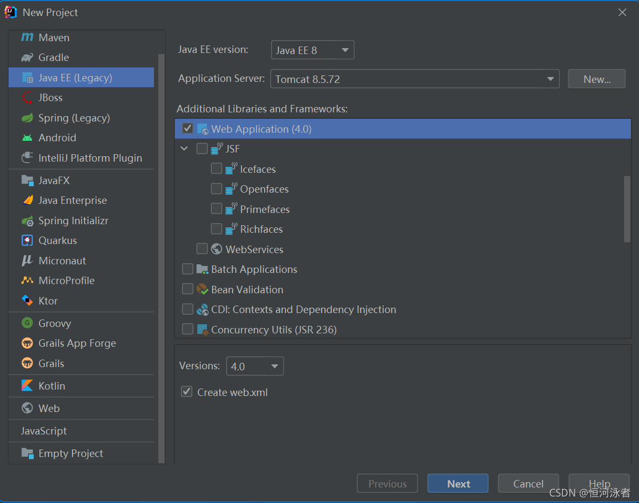This screenshot has height=503, width=639.
Task: Tick the Icefaces checkbox
Action: click(x=217, y=169)
